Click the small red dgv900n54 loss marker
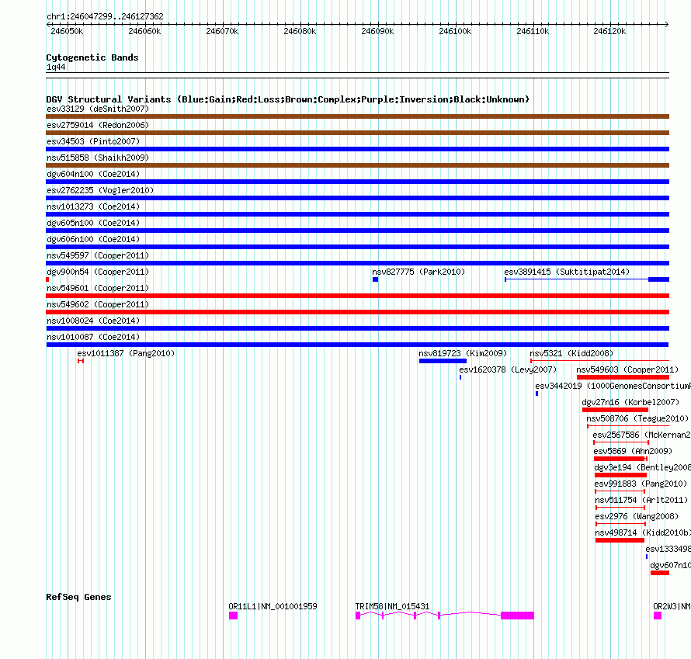The image size is (691, 659). 47,279
